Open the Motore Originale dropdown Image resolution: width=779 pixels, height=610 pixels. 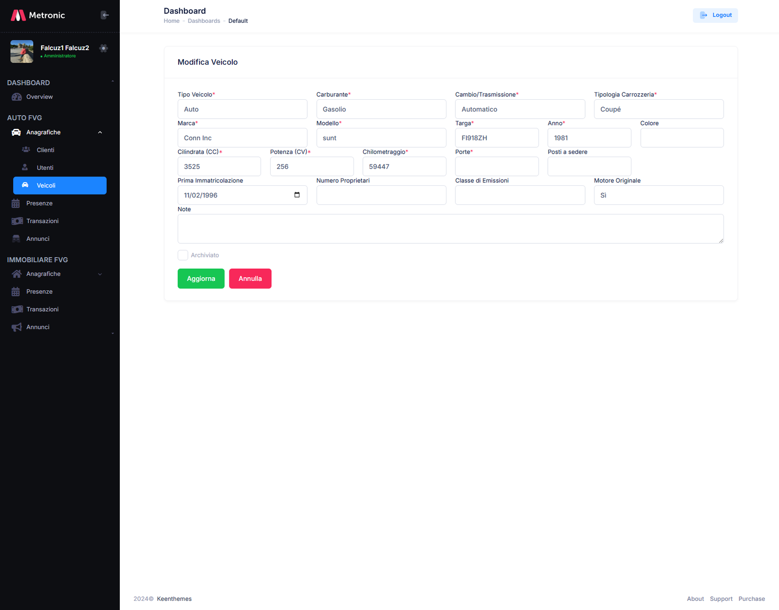(x=658, y=196)
